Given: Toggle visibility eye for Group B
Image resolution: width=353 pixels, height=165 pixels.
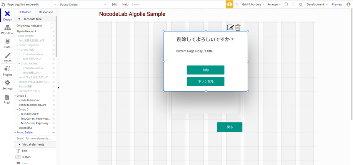Looking at the screenshot, I should coord(54,96).
